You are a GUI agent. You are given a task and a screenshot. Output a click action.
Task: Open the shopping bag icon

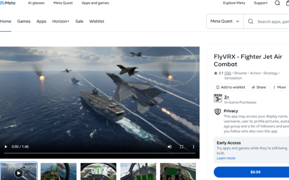(288, 3)
